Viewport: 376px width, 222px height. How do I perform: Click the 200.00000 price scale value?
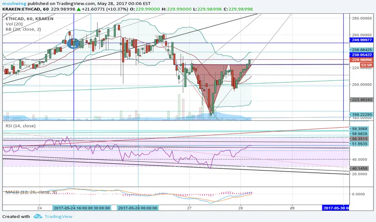coord(362,84)
